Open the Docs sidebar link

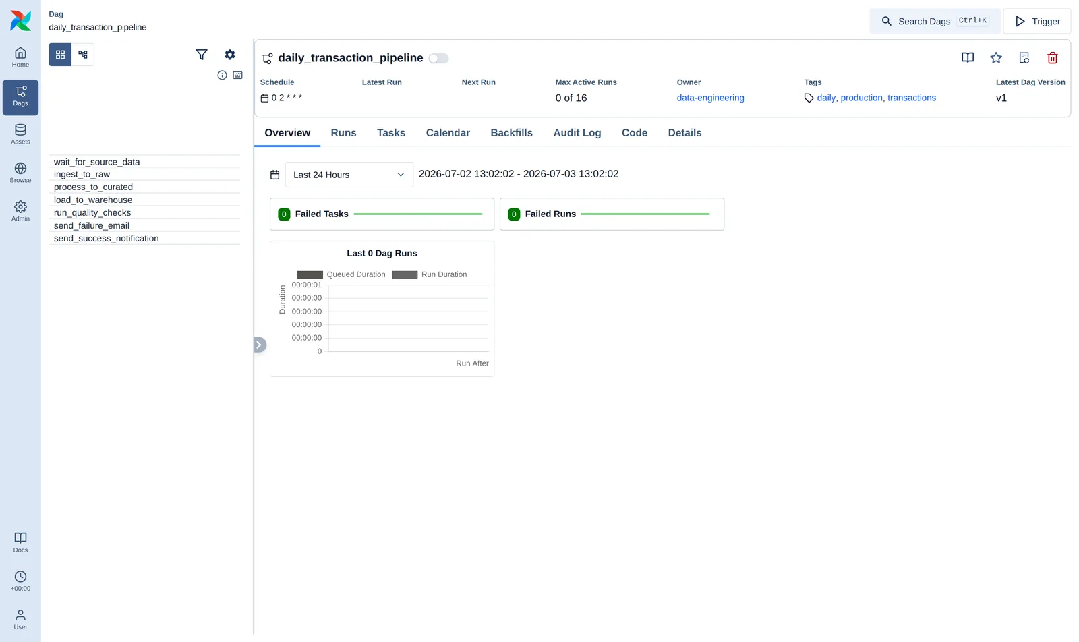click(20, 542)
